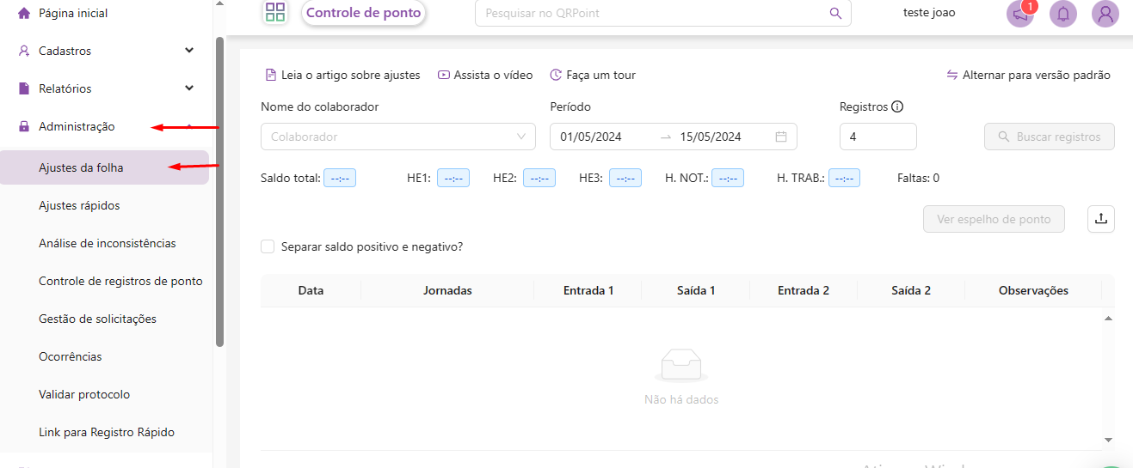Click the sidebar vertical scrollbar

(x=219, y=189)
